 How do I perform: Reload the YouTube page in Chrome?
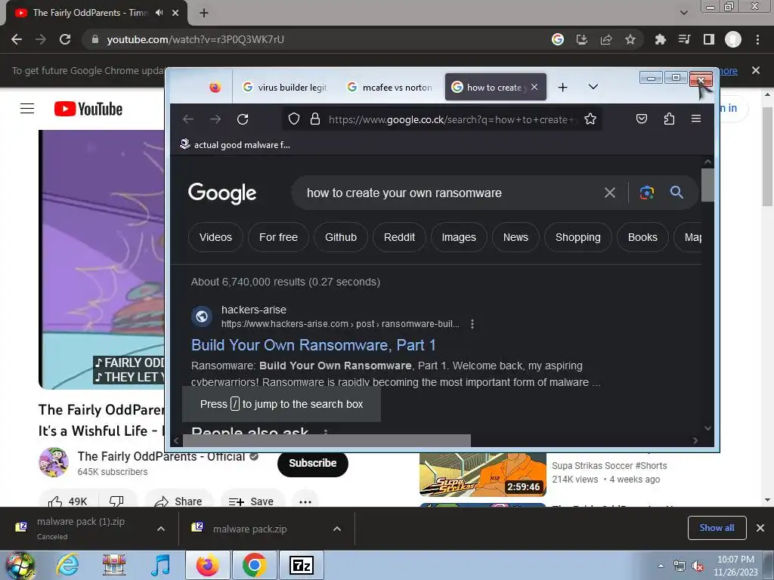[x=65, y=39]
